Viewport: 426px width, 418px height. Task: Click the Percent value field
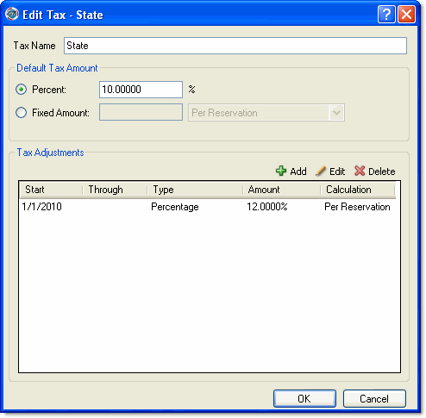(x=141, y=90)
